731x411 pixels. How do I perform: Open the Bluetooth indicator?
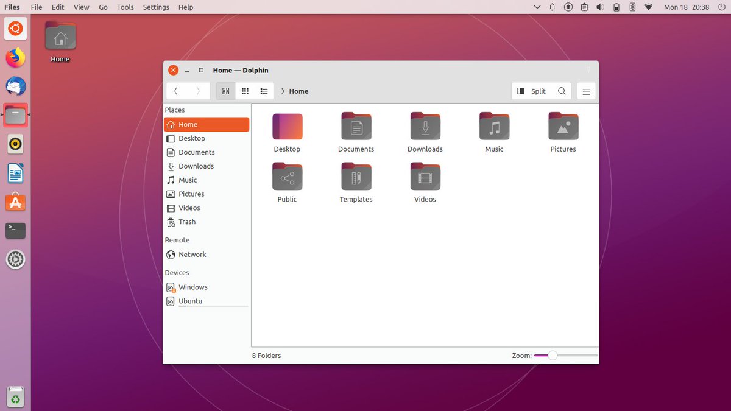pyautogui.click(x=632, y=7)
